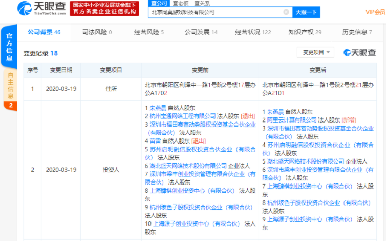Open 阿里云计算有限公司 shareholder link

click(292, 120)
